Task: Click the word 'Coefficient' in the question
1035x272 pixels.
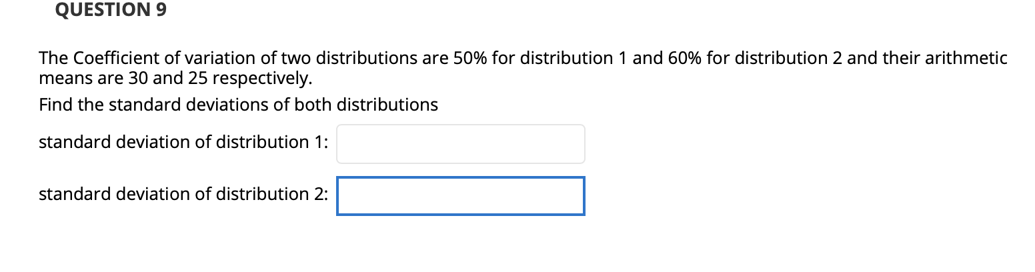Action: [109, 58]
